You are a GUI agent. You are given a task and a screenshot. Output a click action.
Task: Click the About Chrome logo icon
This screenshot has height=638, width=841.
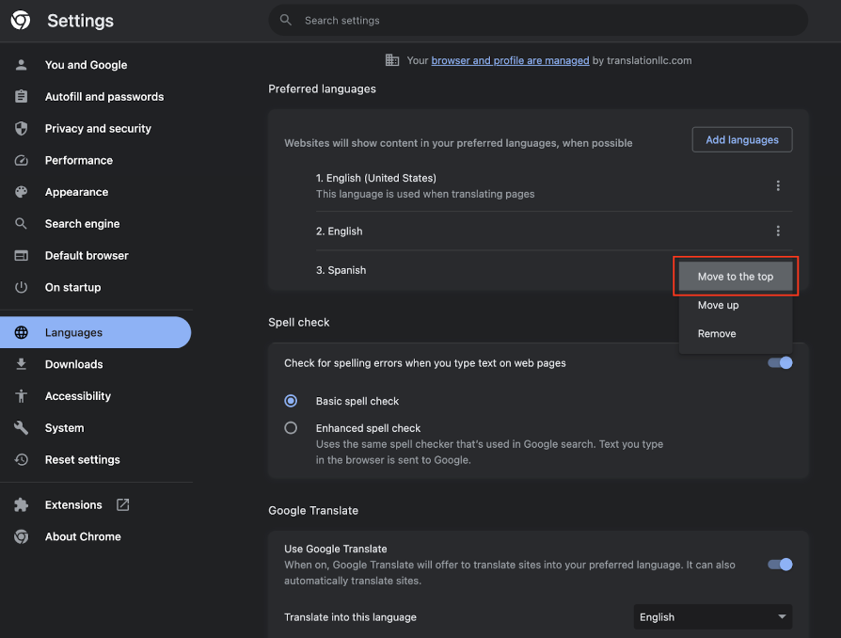pos(21,536)
